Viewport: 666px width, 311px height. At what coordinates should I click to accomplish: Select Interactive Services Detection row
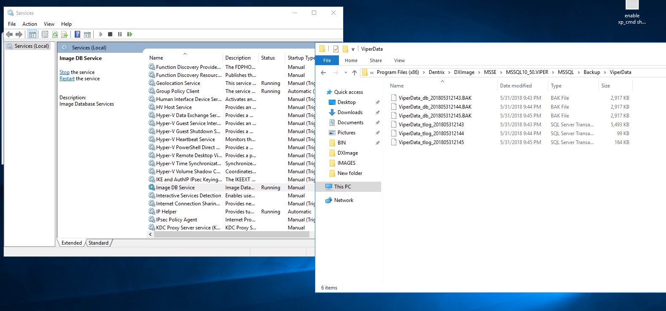coord(231,196)
